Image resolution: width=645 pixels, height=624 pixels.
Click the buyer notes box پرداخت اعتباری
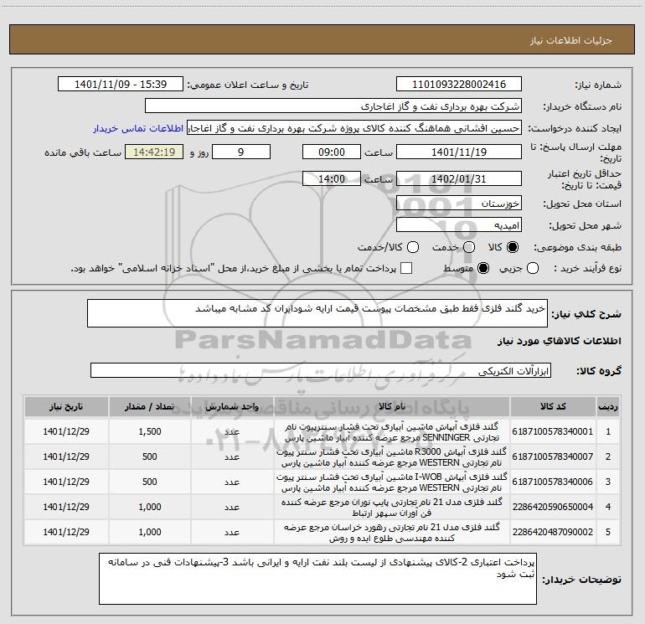tap(317, 579)
